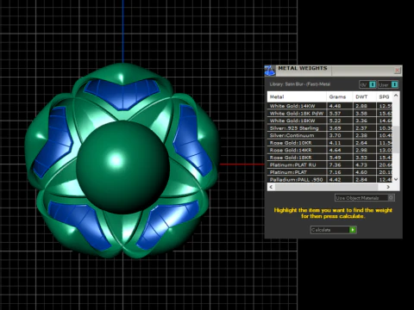Click the 4.73 DWT value
This screenshot has height=310, width=414.
(x=361, y=165)
